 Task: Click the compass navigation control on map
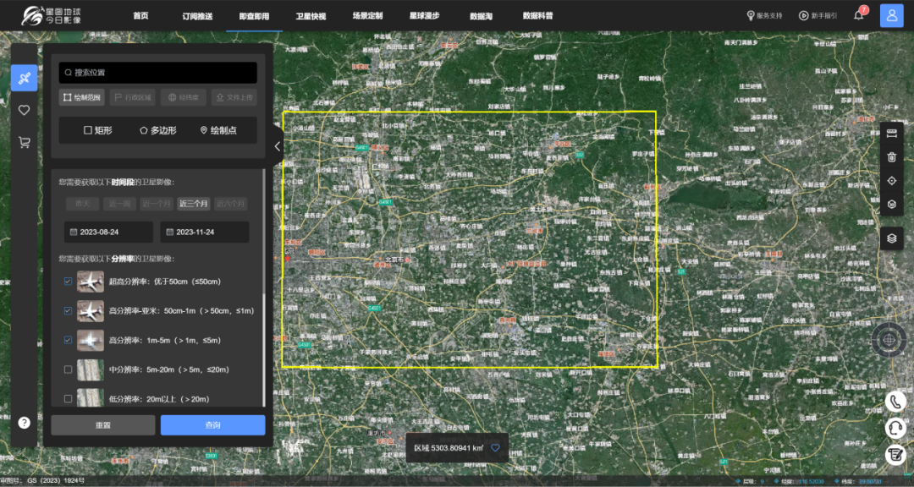click(x=889, y=340)
